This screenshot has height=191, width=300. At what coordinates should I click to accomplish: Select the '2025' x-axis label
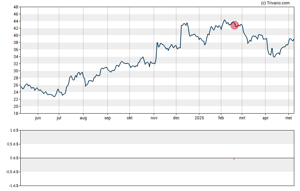tap(199, 118)
